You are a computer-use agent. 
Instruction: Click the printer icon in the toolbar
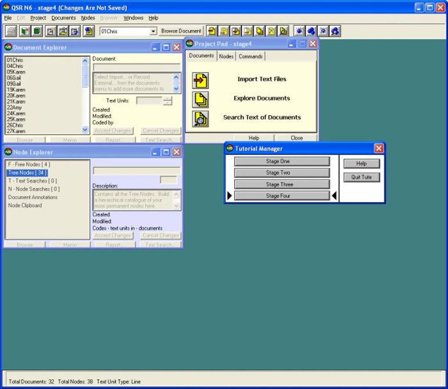pyautogui.click(x=11, y=31)
